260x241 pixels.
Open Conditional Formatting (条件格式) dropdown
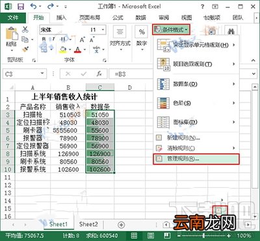171,30
